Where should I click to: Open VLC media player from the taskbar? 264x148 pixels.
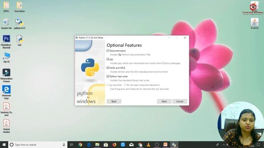pos(148,145)
